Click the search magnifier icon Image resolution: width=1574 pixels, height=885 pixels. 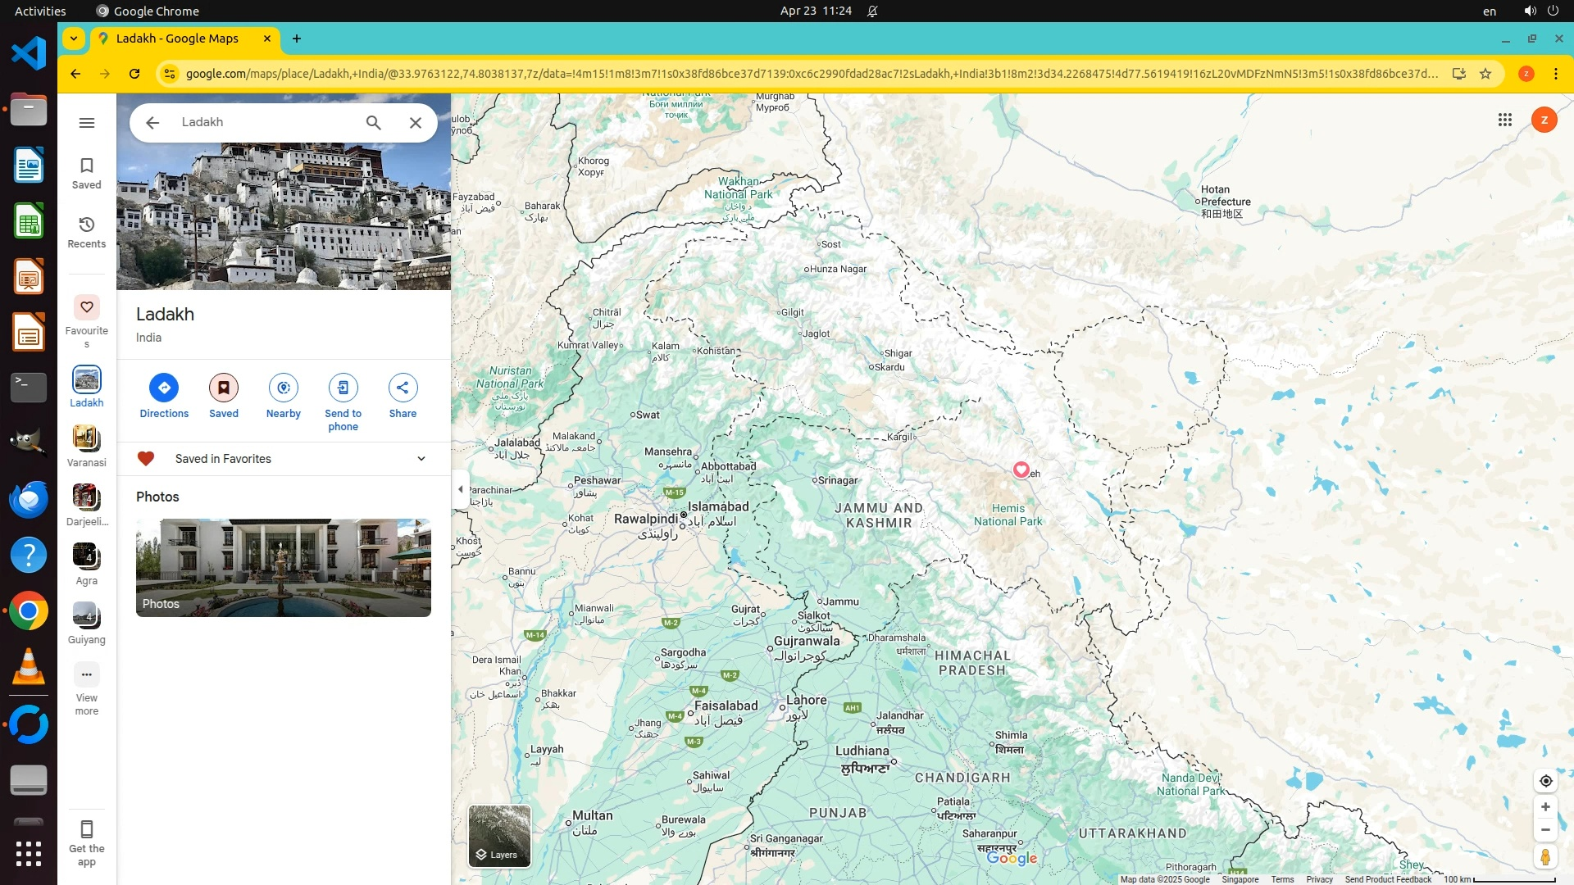(373, 123)
